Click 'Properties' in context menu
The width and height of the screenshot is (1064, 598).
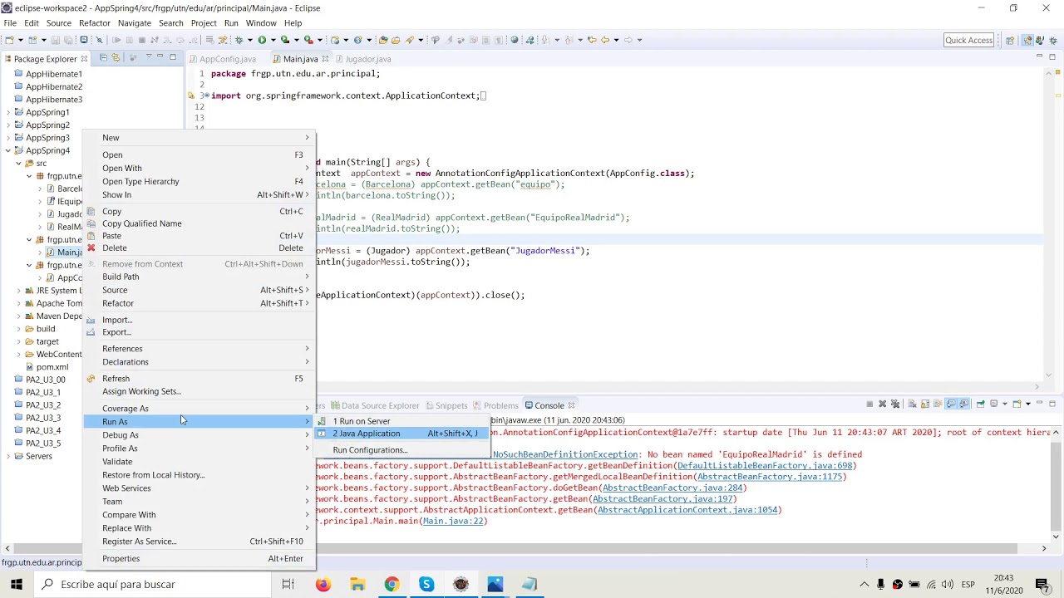[x=199, y=559]
